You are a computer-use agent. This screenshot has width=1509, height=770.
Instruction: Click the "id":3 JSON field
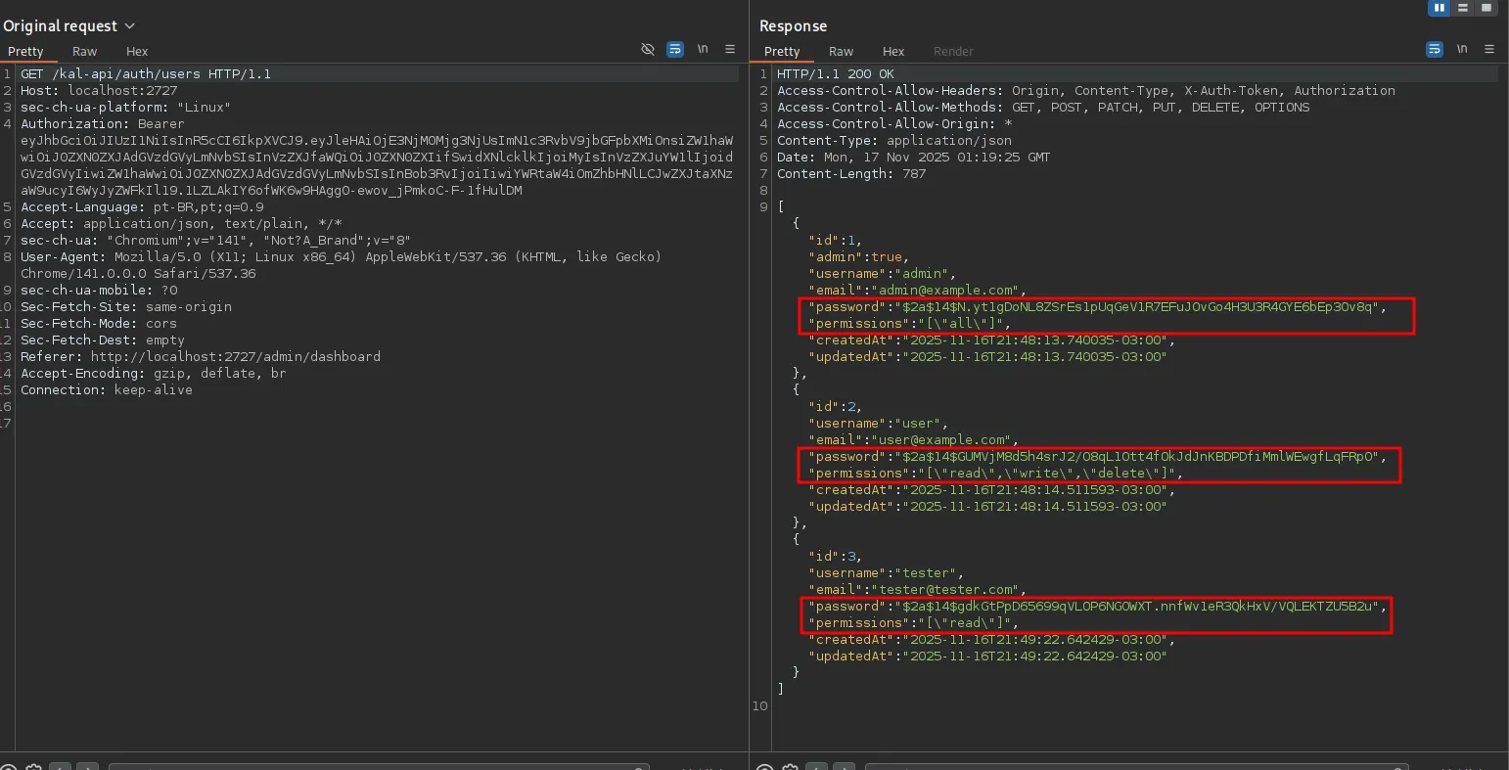click(x=835, y=557)
